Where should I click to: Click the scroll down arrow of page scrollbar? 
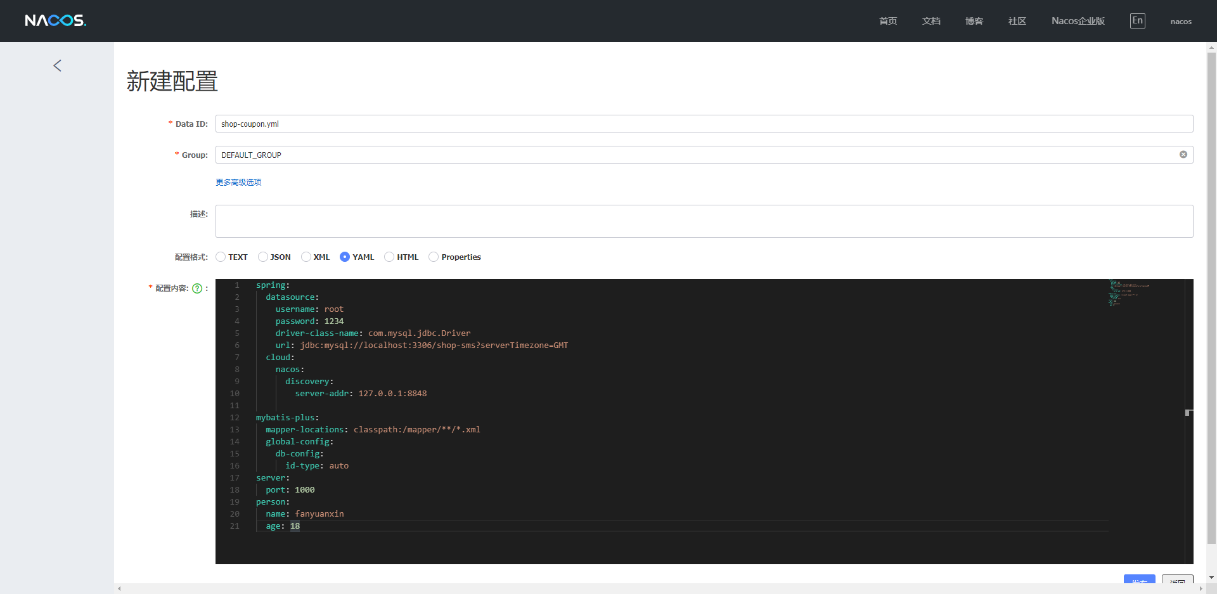pos(1211,578)
